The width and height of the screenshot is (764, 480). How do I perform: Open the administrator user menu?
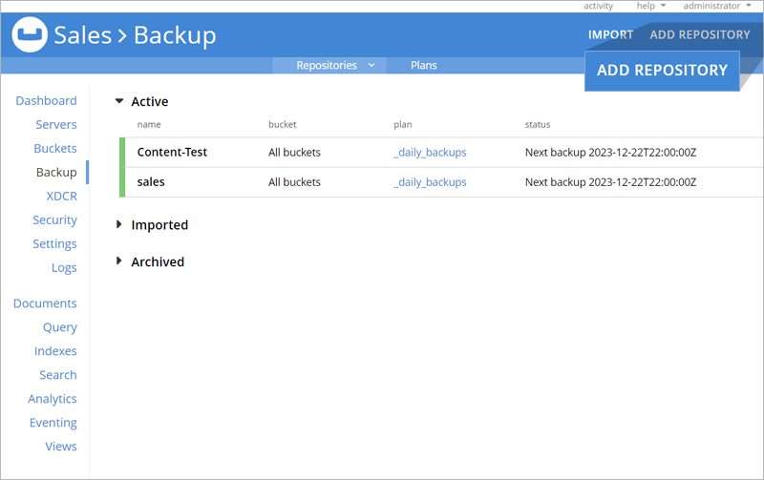tap(717, 6)
